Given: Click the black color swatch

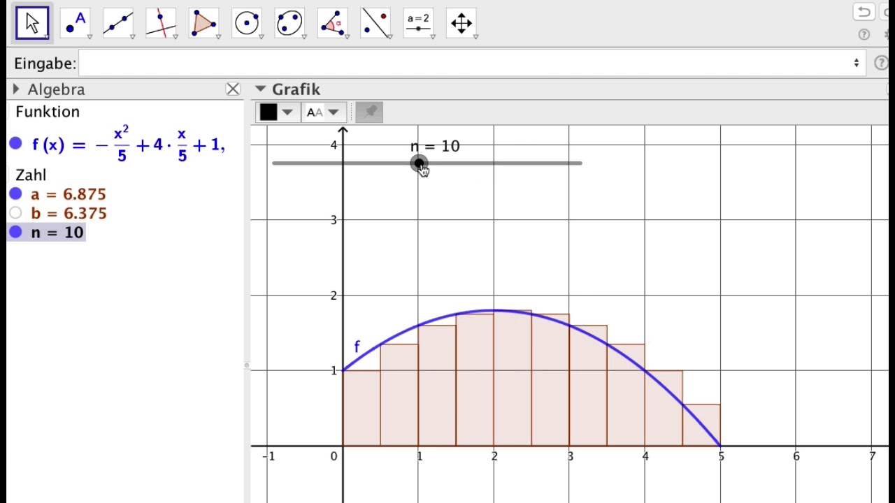Looking at the screenshot, I should (268, 112).
